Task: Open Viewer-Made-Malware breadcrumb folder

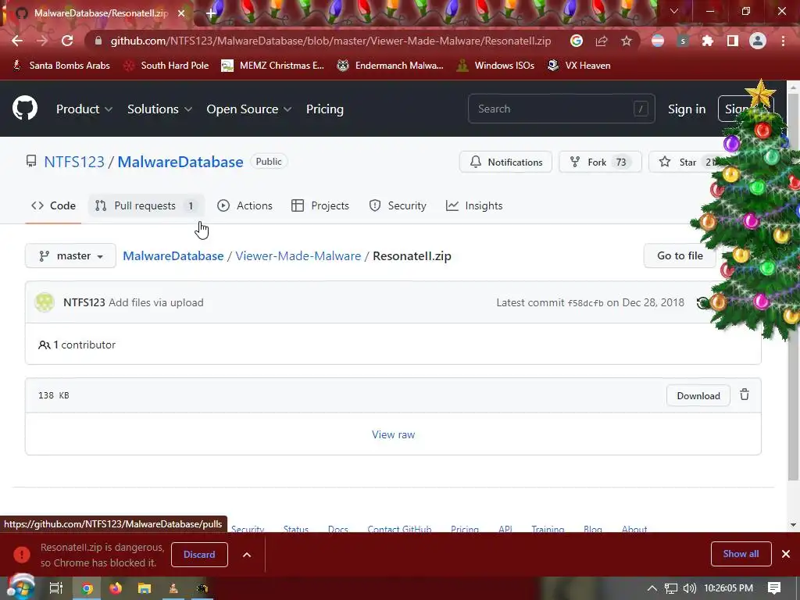Action: coord(298,255)
